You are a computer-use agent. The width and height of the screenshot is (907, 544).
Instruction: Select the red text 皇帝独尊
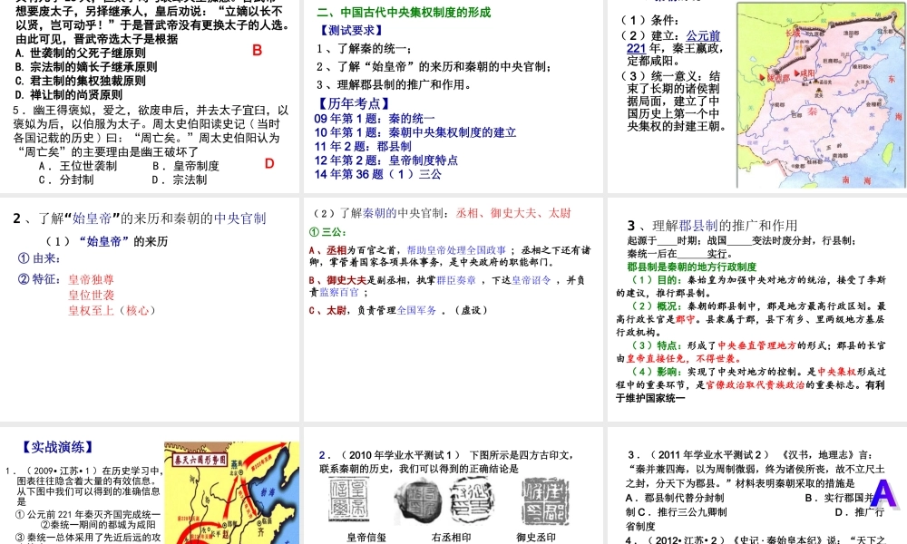[91, 280]
